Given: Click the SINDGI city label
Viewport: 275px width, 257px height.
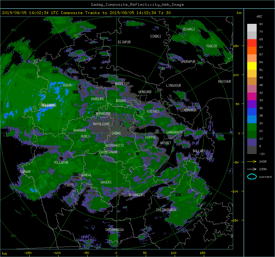Looking at the screenshot, I should click(x=156, y=36).
